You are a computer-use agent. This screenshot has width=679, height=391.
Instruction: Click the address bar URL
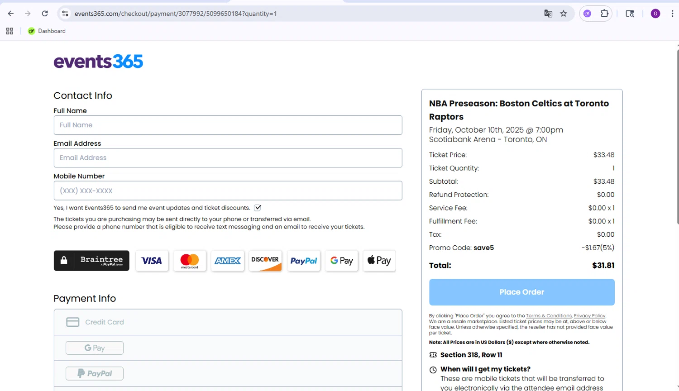pyautogui.click(x=176, y=14)
